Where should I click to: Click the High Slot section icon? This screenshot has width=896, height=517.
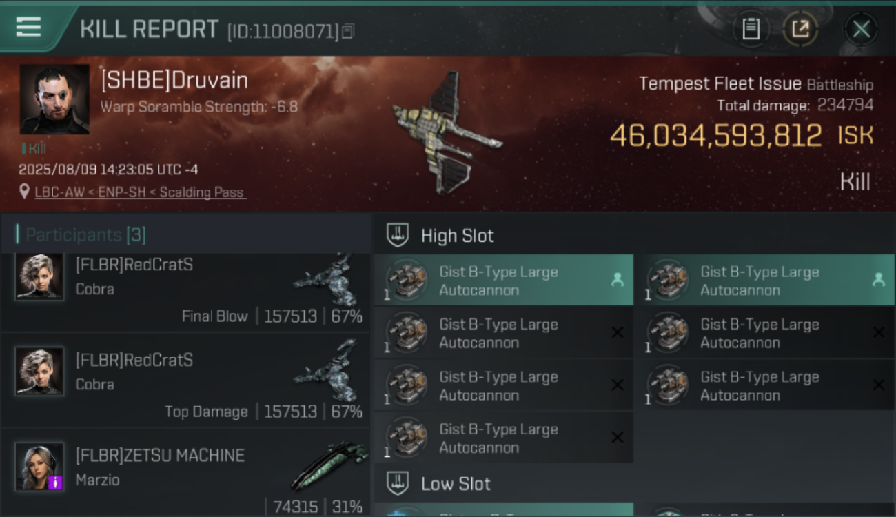(398, 235)
